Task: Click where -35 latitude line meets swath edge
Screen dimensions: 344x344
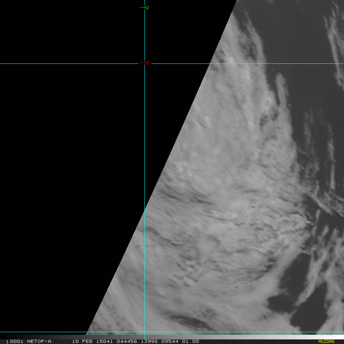Action: [210, 64]
